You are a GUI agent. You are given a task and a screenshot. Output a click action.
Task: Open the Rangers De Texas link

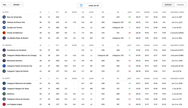point(18,89)
